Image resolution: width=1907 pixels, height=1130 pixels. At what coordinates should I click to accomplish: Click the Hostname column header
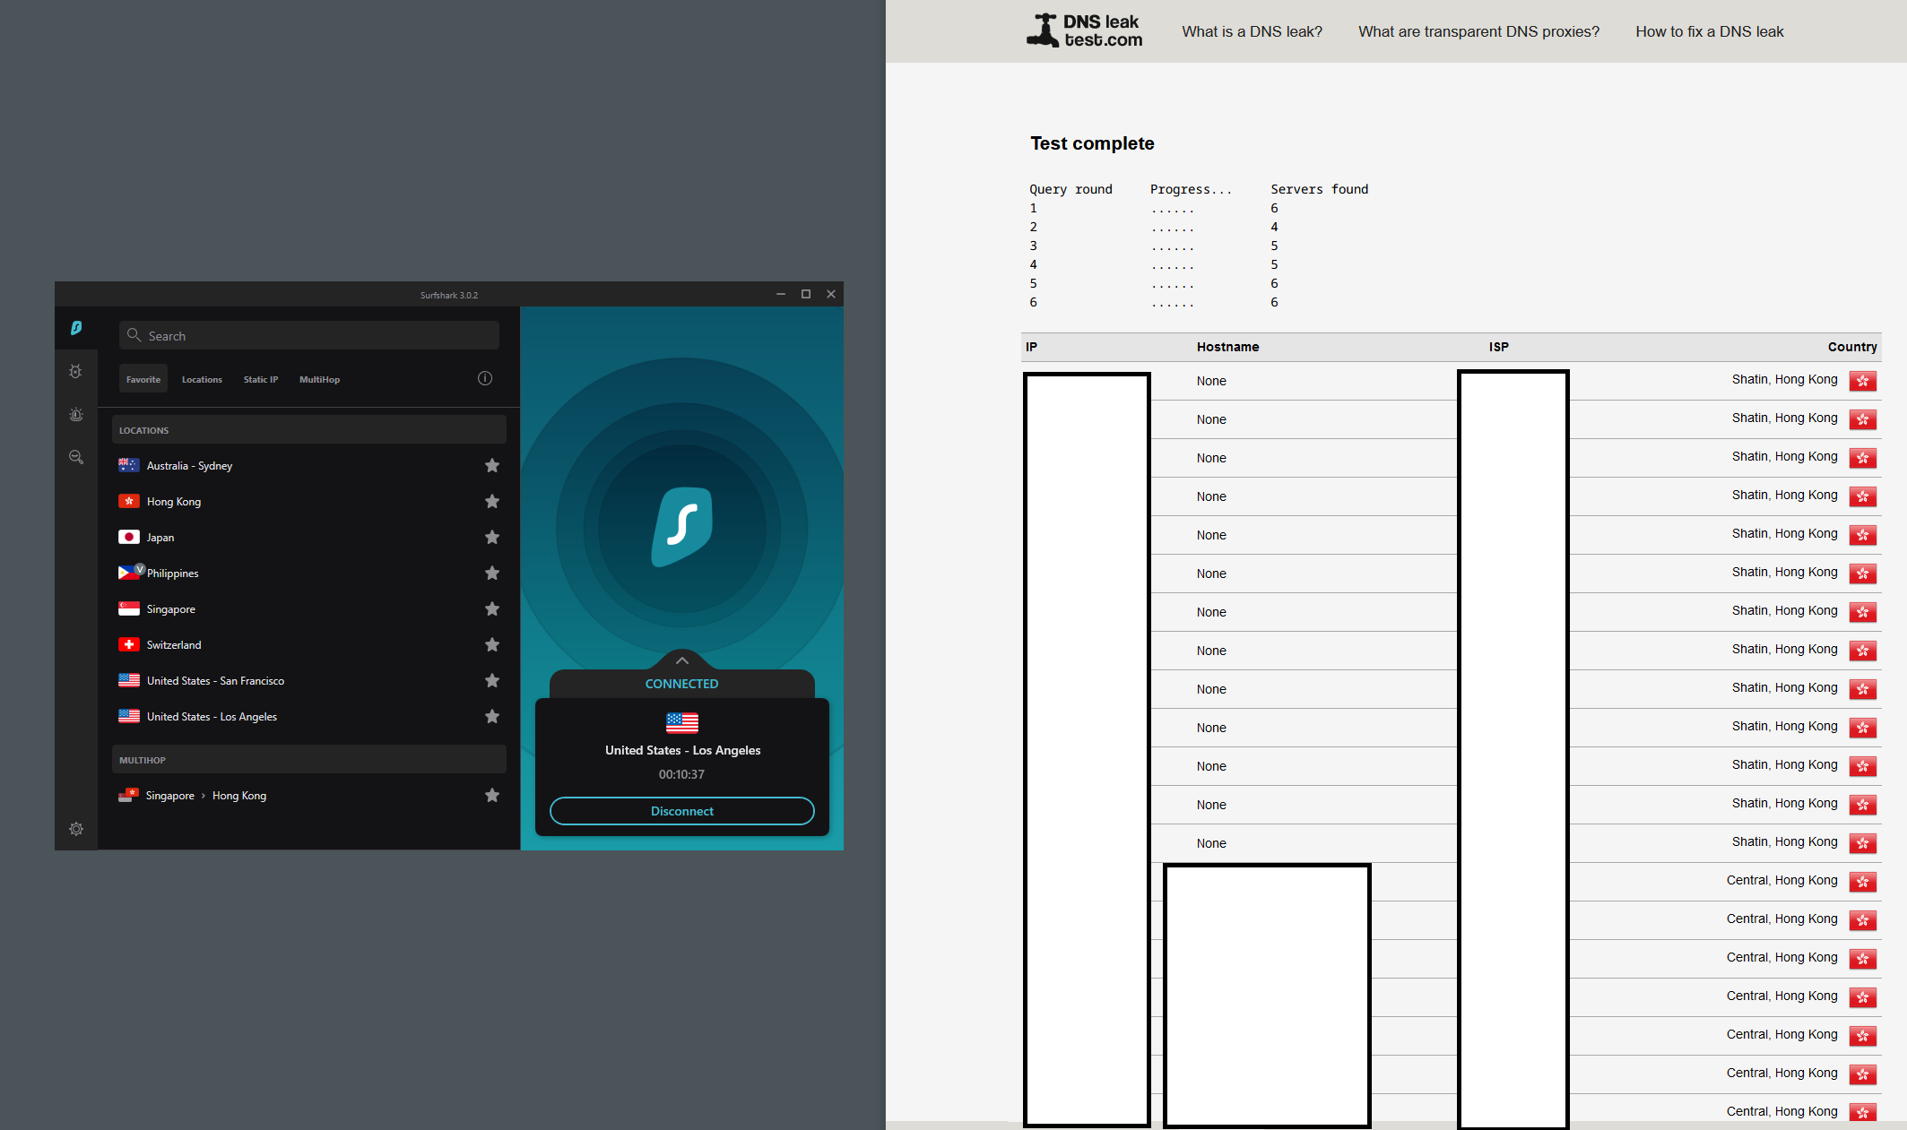(x=1227, y=347)
